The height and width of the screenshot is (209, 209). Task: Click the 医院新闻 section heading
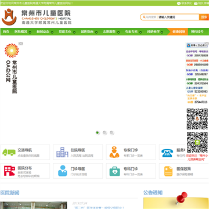10,193
